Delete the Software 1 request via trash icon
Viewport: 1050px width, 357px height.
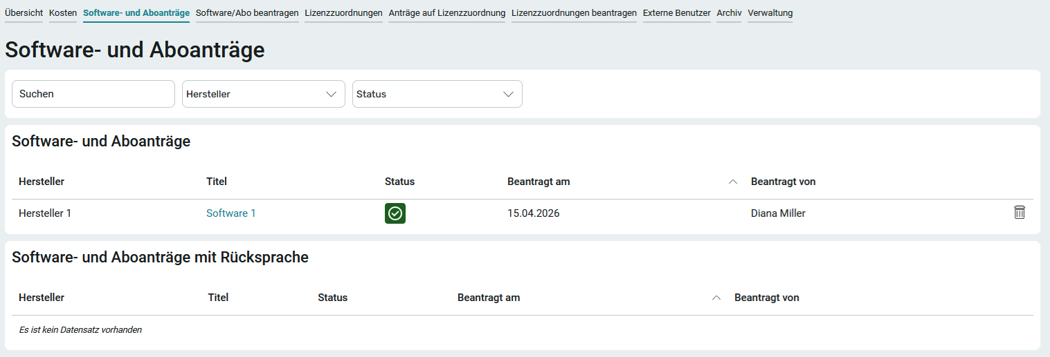(1019, 213)
